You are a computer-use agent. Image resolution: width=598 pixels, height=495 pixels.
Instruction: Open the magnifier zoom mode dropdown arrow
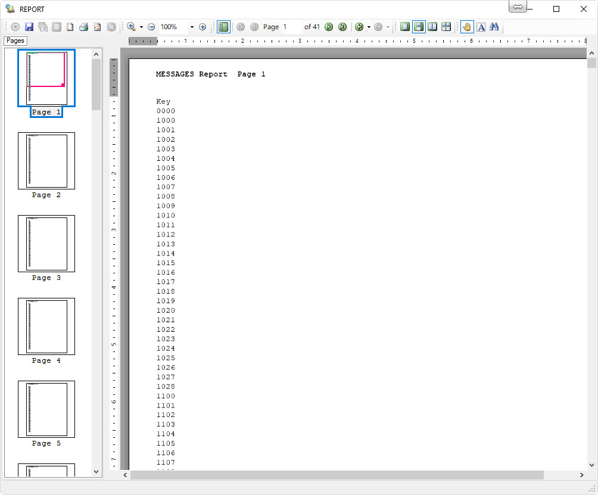point(141,27)
